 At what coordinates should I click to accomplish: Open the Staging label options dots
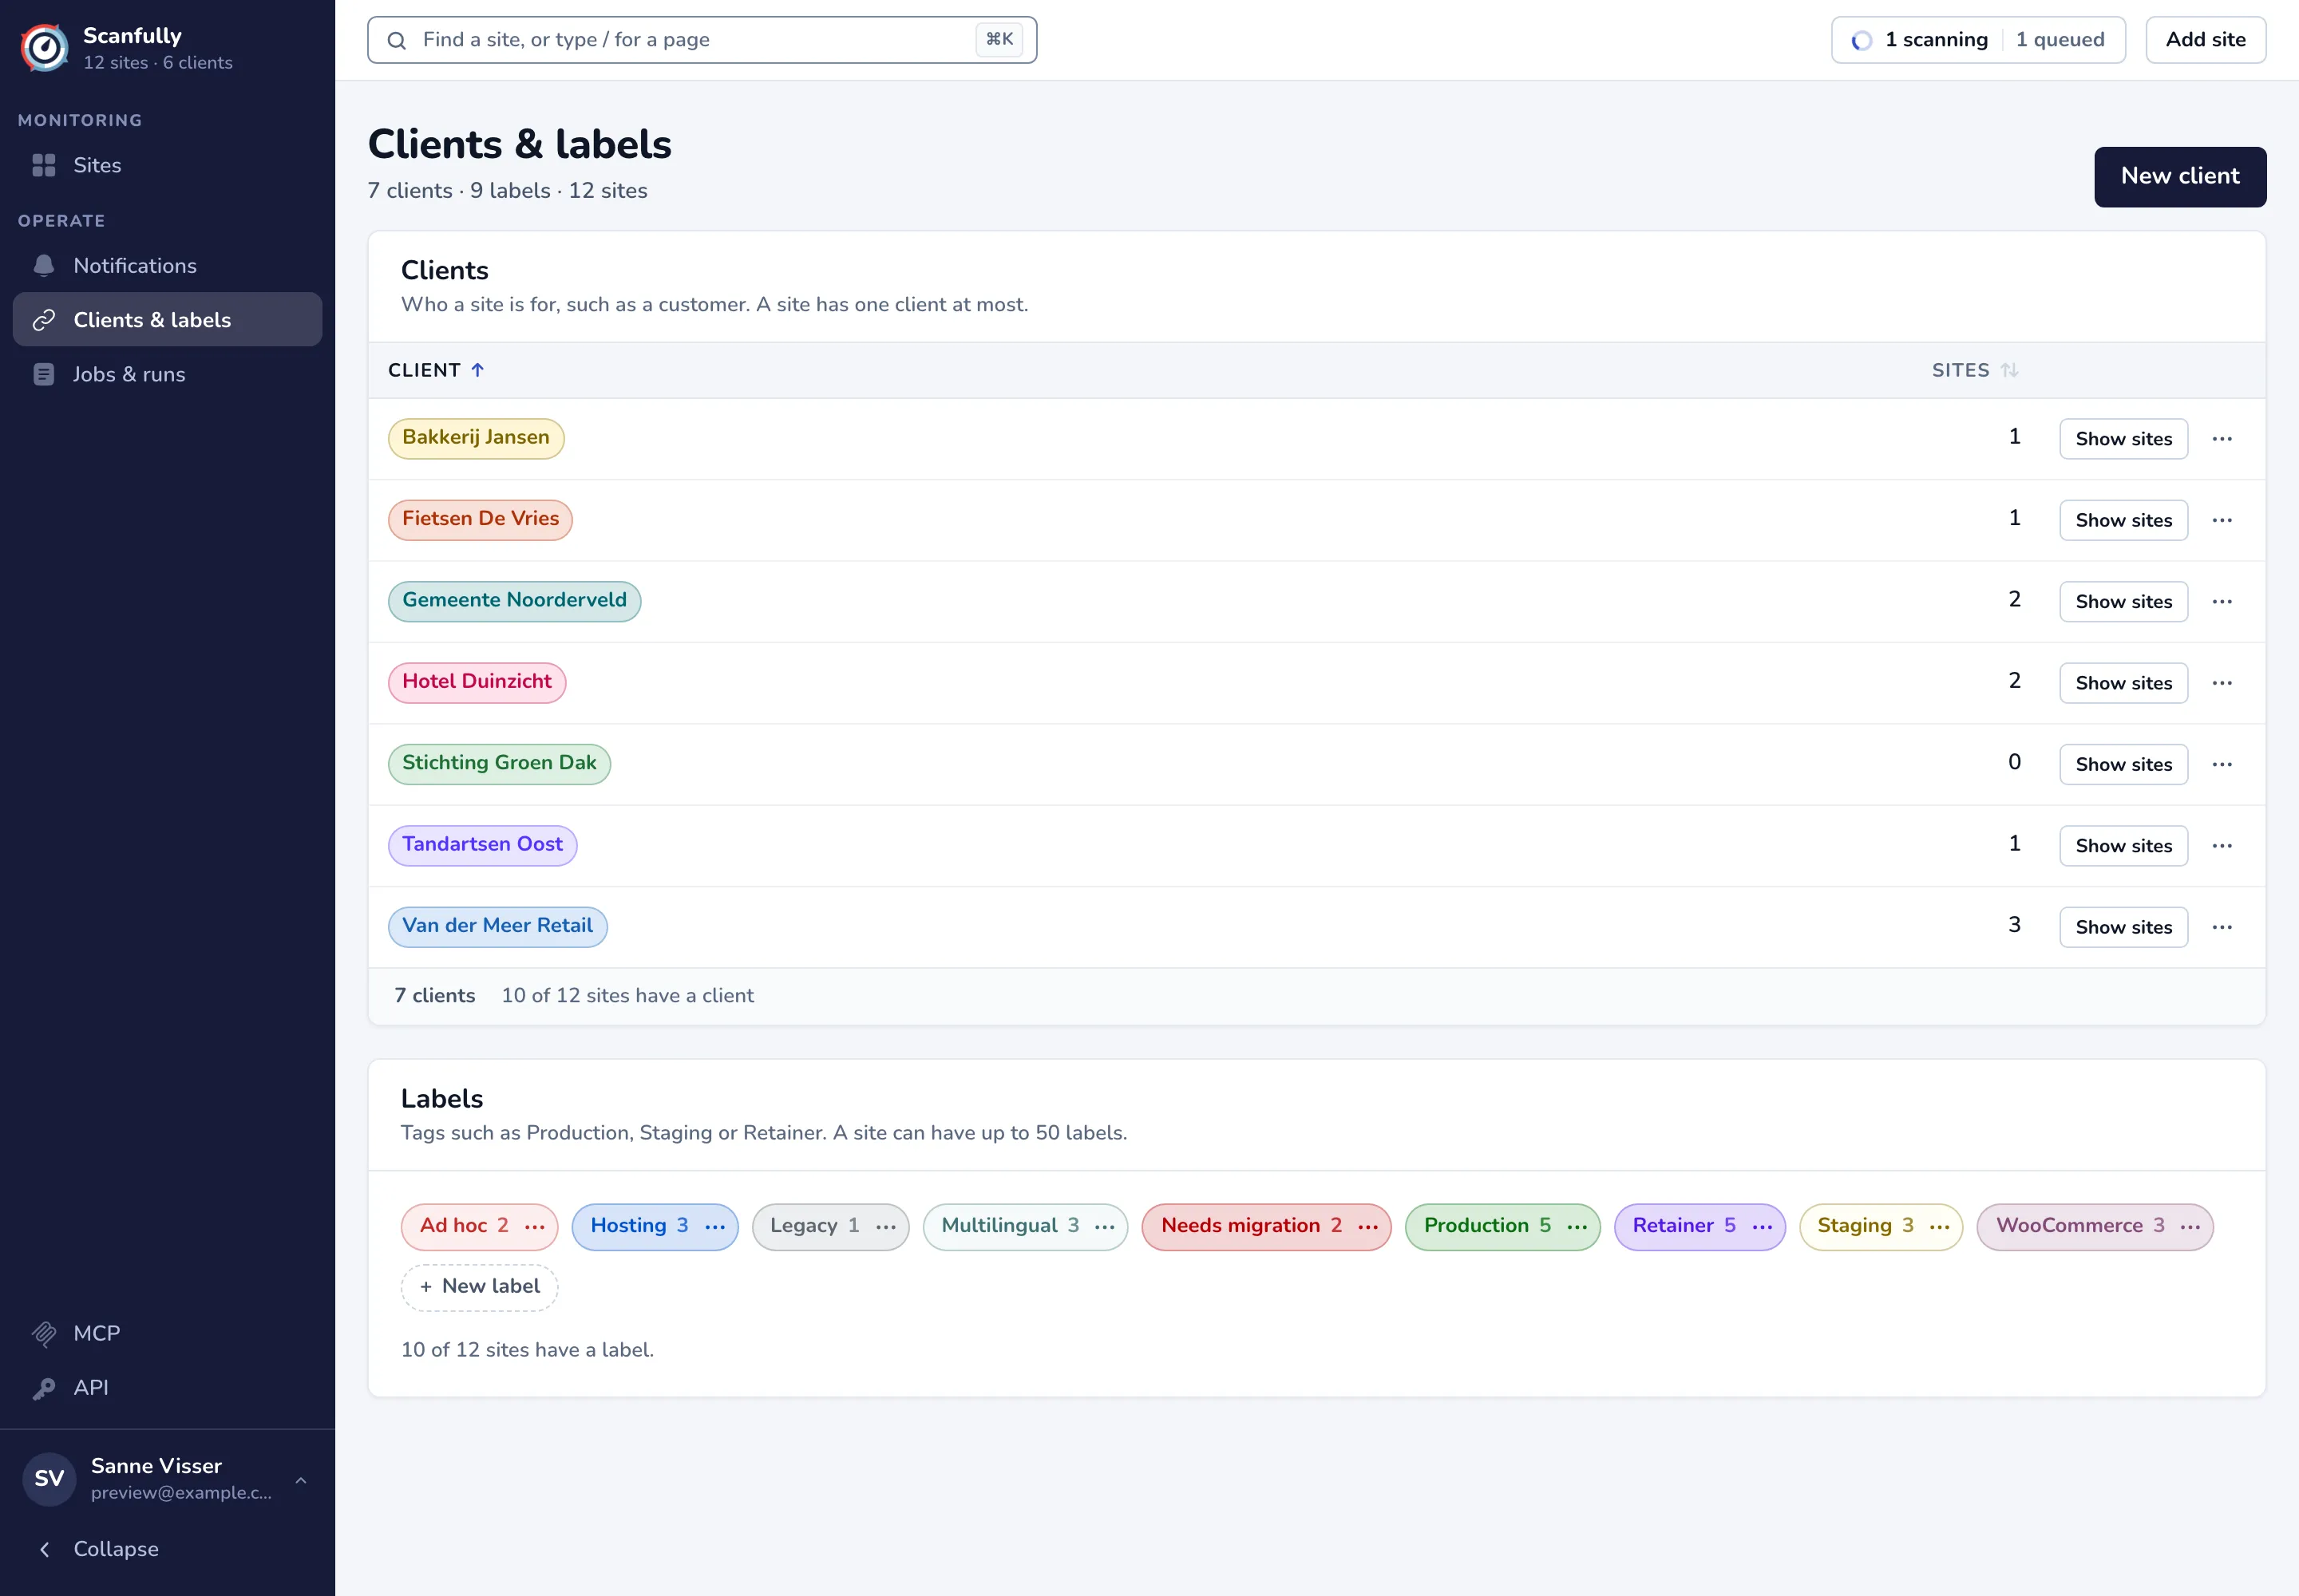pyautogui.click(x=1940, y=1227)
